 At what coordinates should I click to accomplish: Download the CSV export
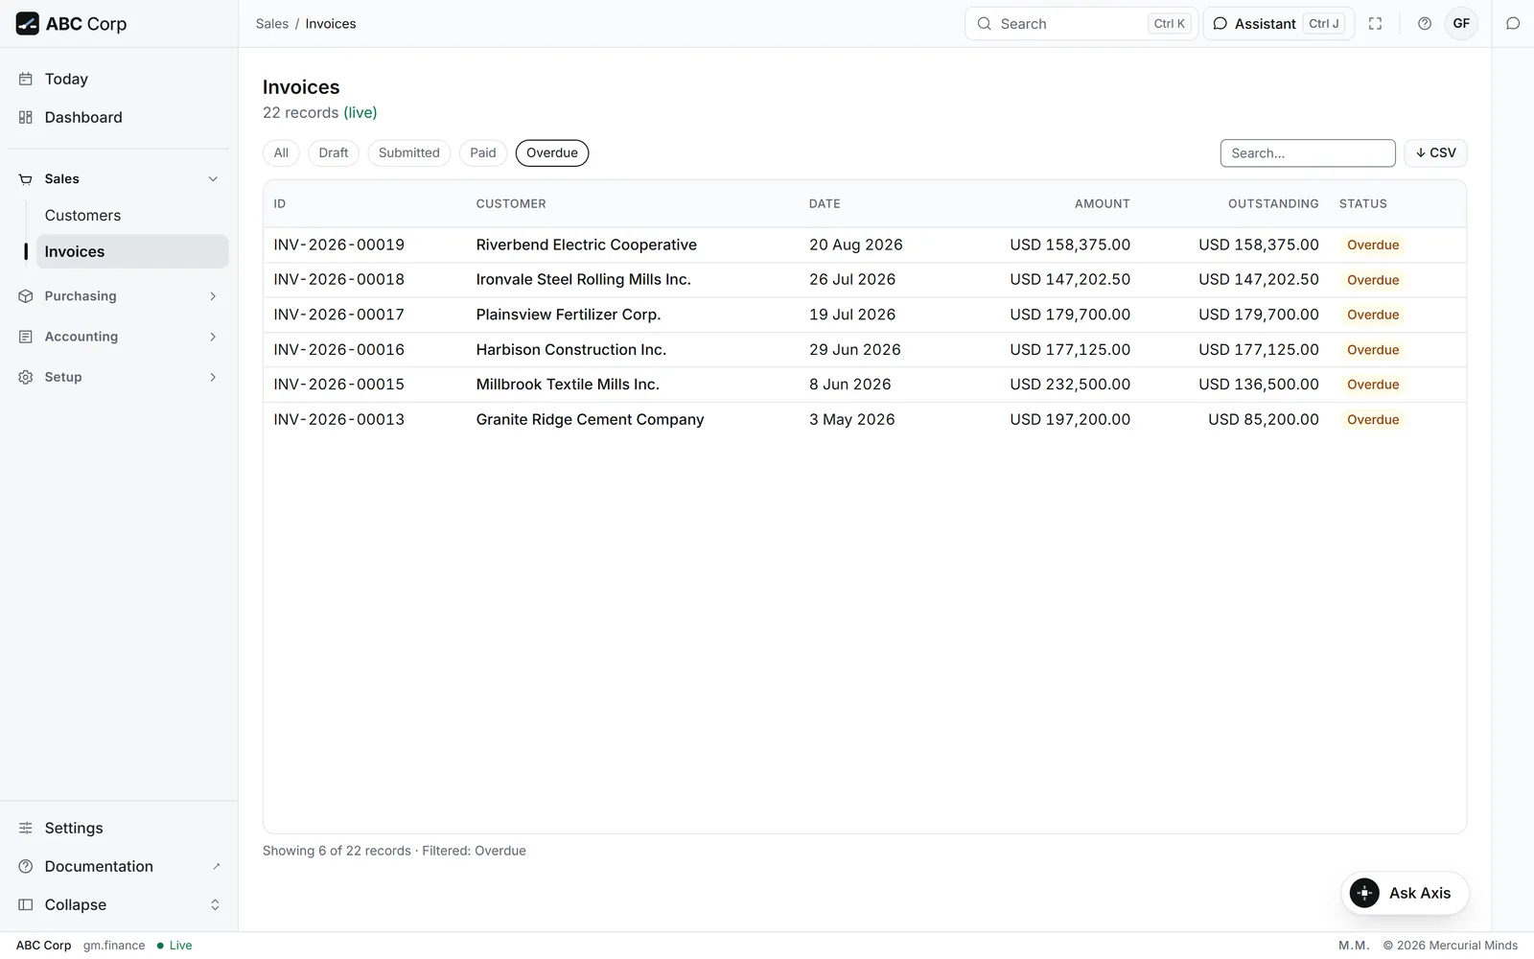1435,153
